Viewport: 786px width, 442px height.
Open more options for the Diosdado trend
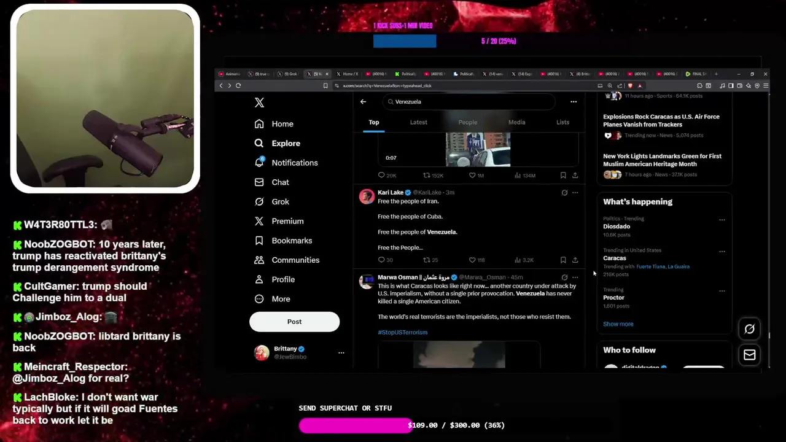coord(722,220)
